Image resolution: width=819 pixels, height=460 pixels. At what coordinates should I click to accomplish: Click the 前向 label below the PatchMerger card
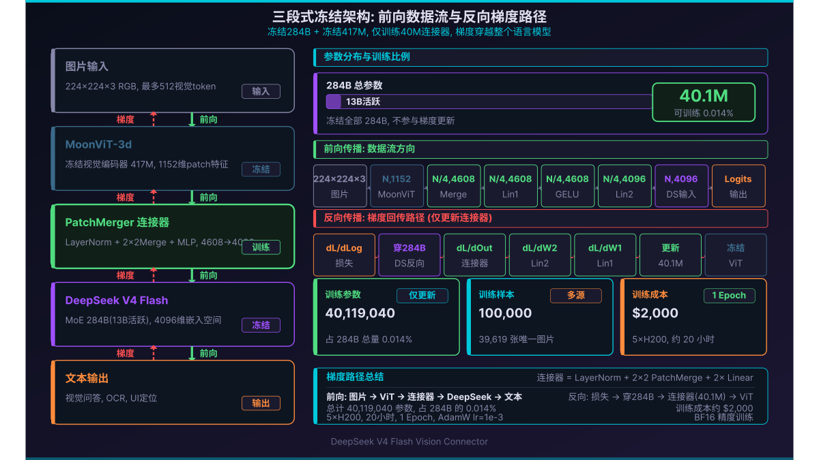pyautogui.click(x=208, y=275)
